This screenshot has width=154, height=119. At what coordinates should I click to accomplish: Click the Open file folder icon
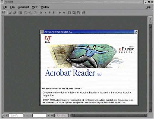point(10,12)
